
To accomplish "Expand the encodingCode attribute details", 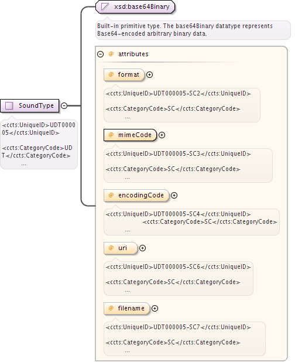I will [174, 195].
